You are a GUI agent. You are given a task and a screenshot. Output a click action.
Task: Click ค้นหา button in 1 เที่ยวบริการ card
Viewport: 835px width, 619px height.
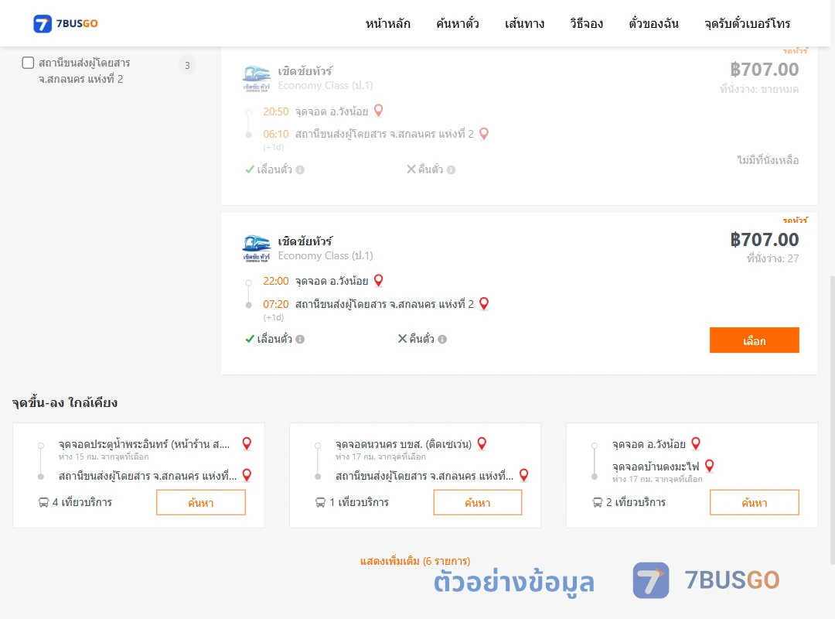click(x=478, y=502)
